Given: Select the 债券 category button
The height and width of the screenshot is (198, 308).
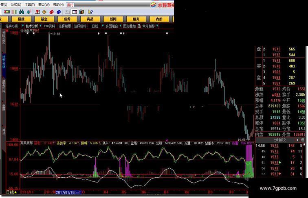Looking at the screenshot, I should point(67,19).
